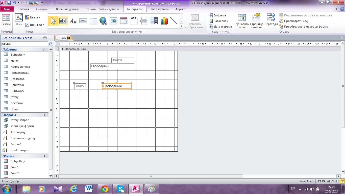This screenshot has width=345, height=194.
Task: Open Страница свойств property sheet
Action: click(257, 21)
